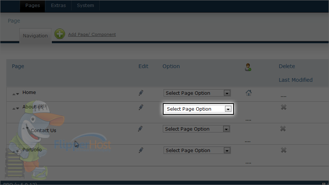Viewport: 329px width, 185px height.
Task: Follow the Add Page/ Component link
Action: click(92, 34)
